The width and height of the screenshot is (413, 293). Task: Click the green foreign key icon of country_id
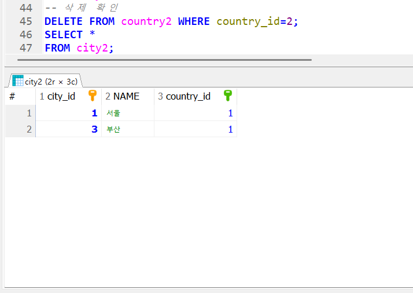coord(228,96)
